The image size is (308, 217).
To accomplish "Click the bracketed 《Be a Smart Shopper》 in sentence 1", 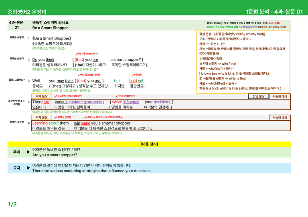I will 52,38.
